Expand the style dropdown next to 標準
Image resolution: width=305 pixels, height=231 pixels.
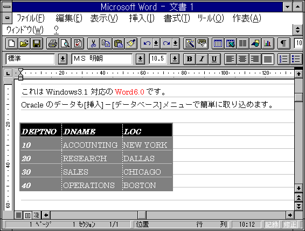tap(63, 59)
